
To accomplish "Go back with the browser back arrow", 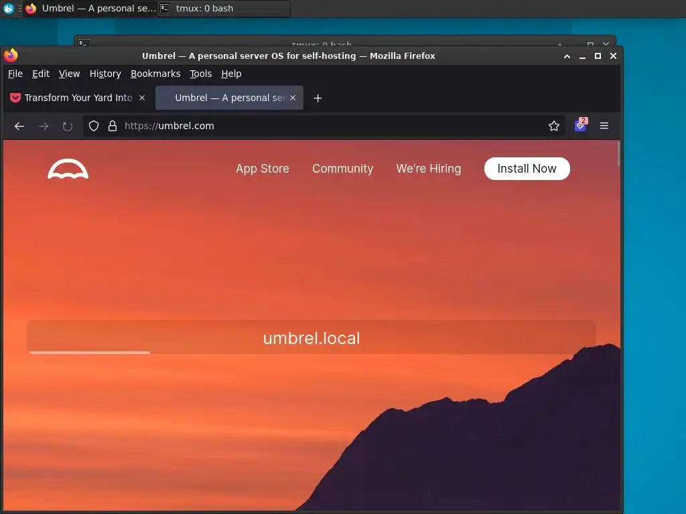I will click(x=19, y=126).
